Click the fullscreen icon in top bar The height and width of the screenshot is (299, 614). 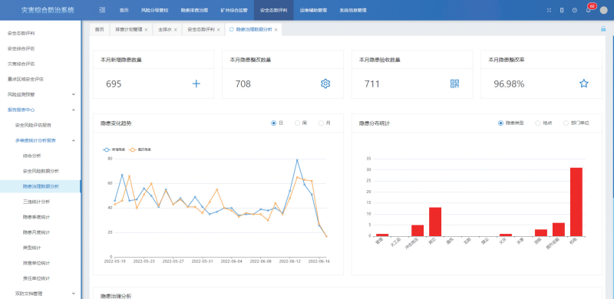point(549,11)
